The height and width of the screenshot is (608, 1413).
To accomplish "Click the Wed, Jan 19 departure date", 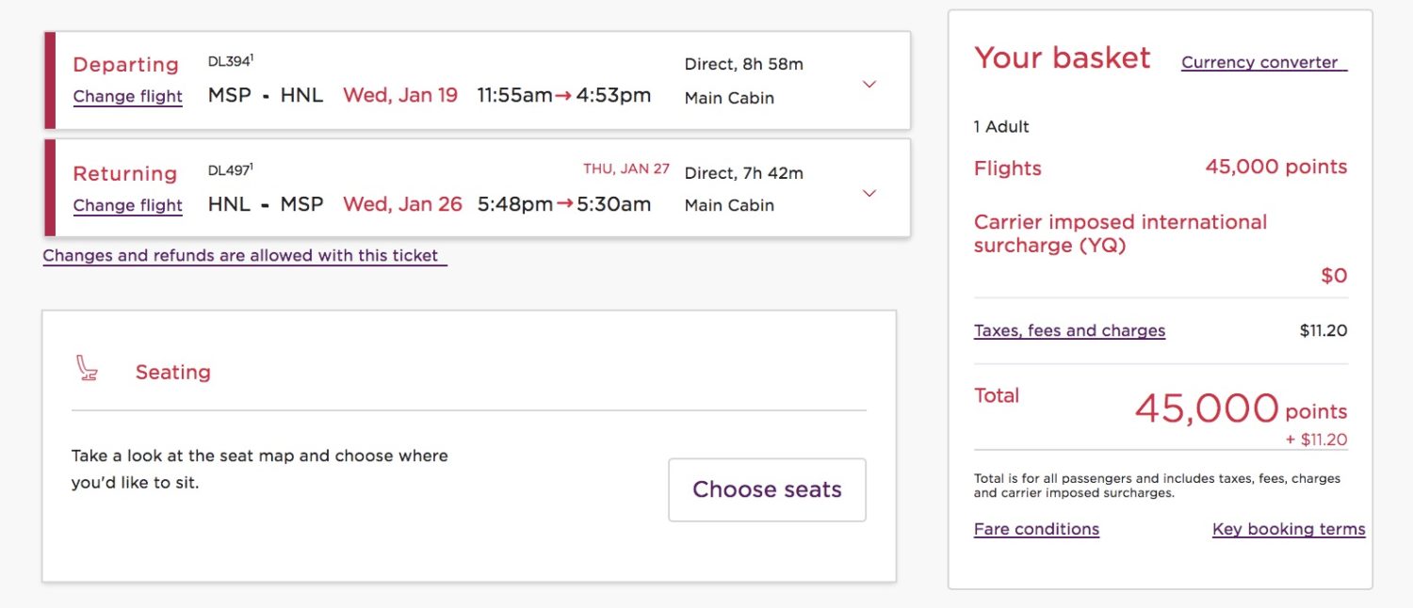I will (400, 95).
